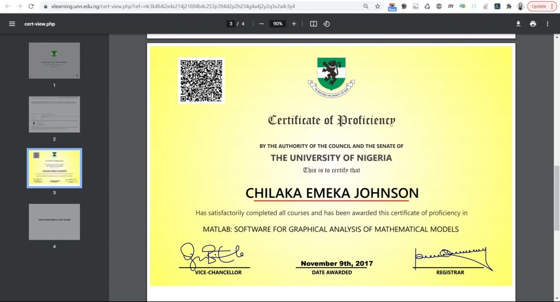This screenshot has width=560, height=302.
Task: Click the Certificate of Proficiency heading
Action: [x=332, y=120]
